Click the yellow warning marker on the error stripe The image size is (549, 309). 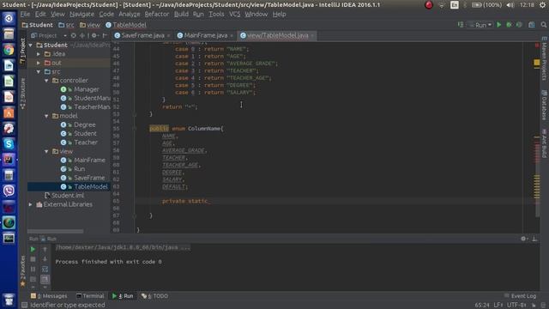coord(537,63)
